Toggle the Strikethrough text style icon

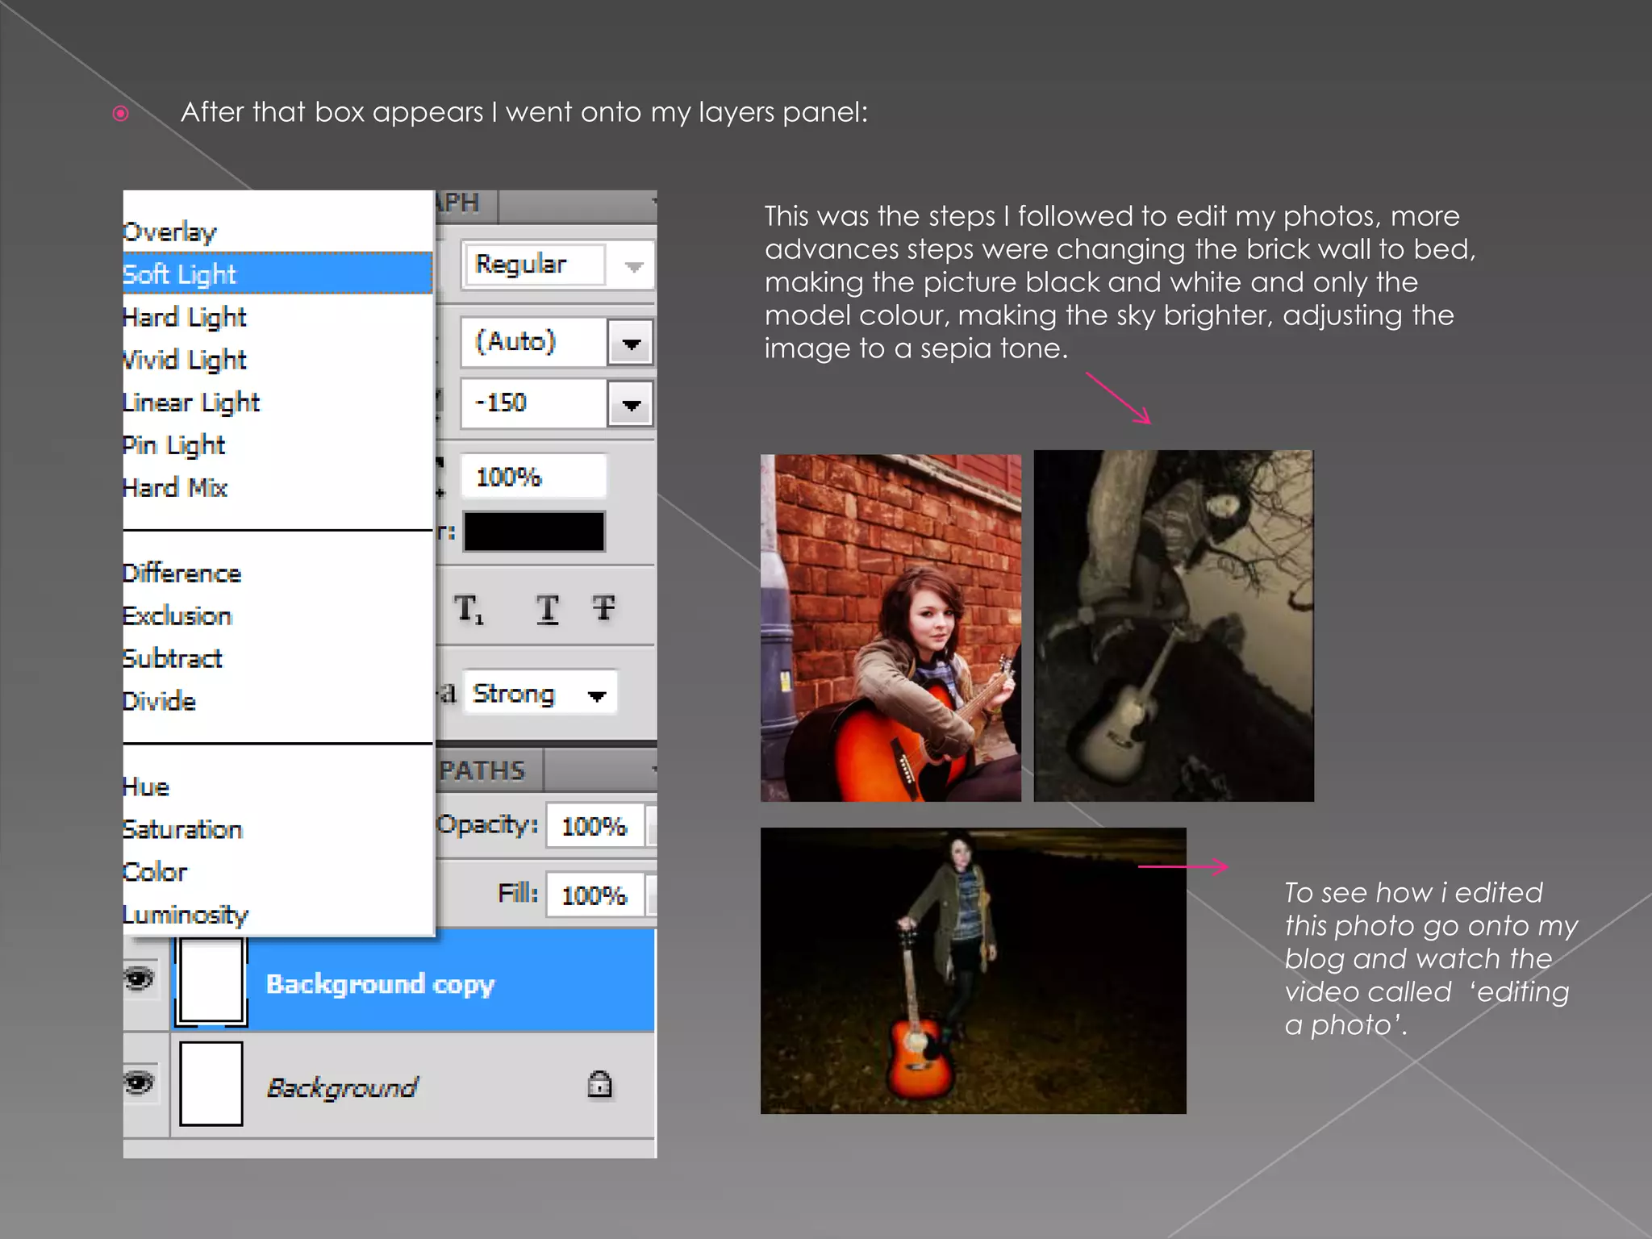[x=603, y=607]
